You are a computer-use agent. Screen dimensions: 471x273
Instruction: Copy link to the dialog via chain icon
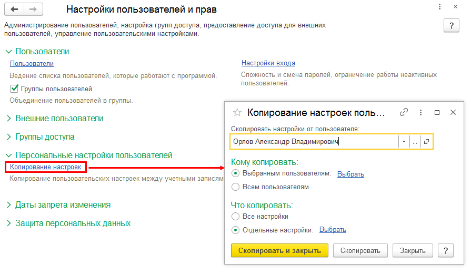pyautogui.click(x=404, y=112)
